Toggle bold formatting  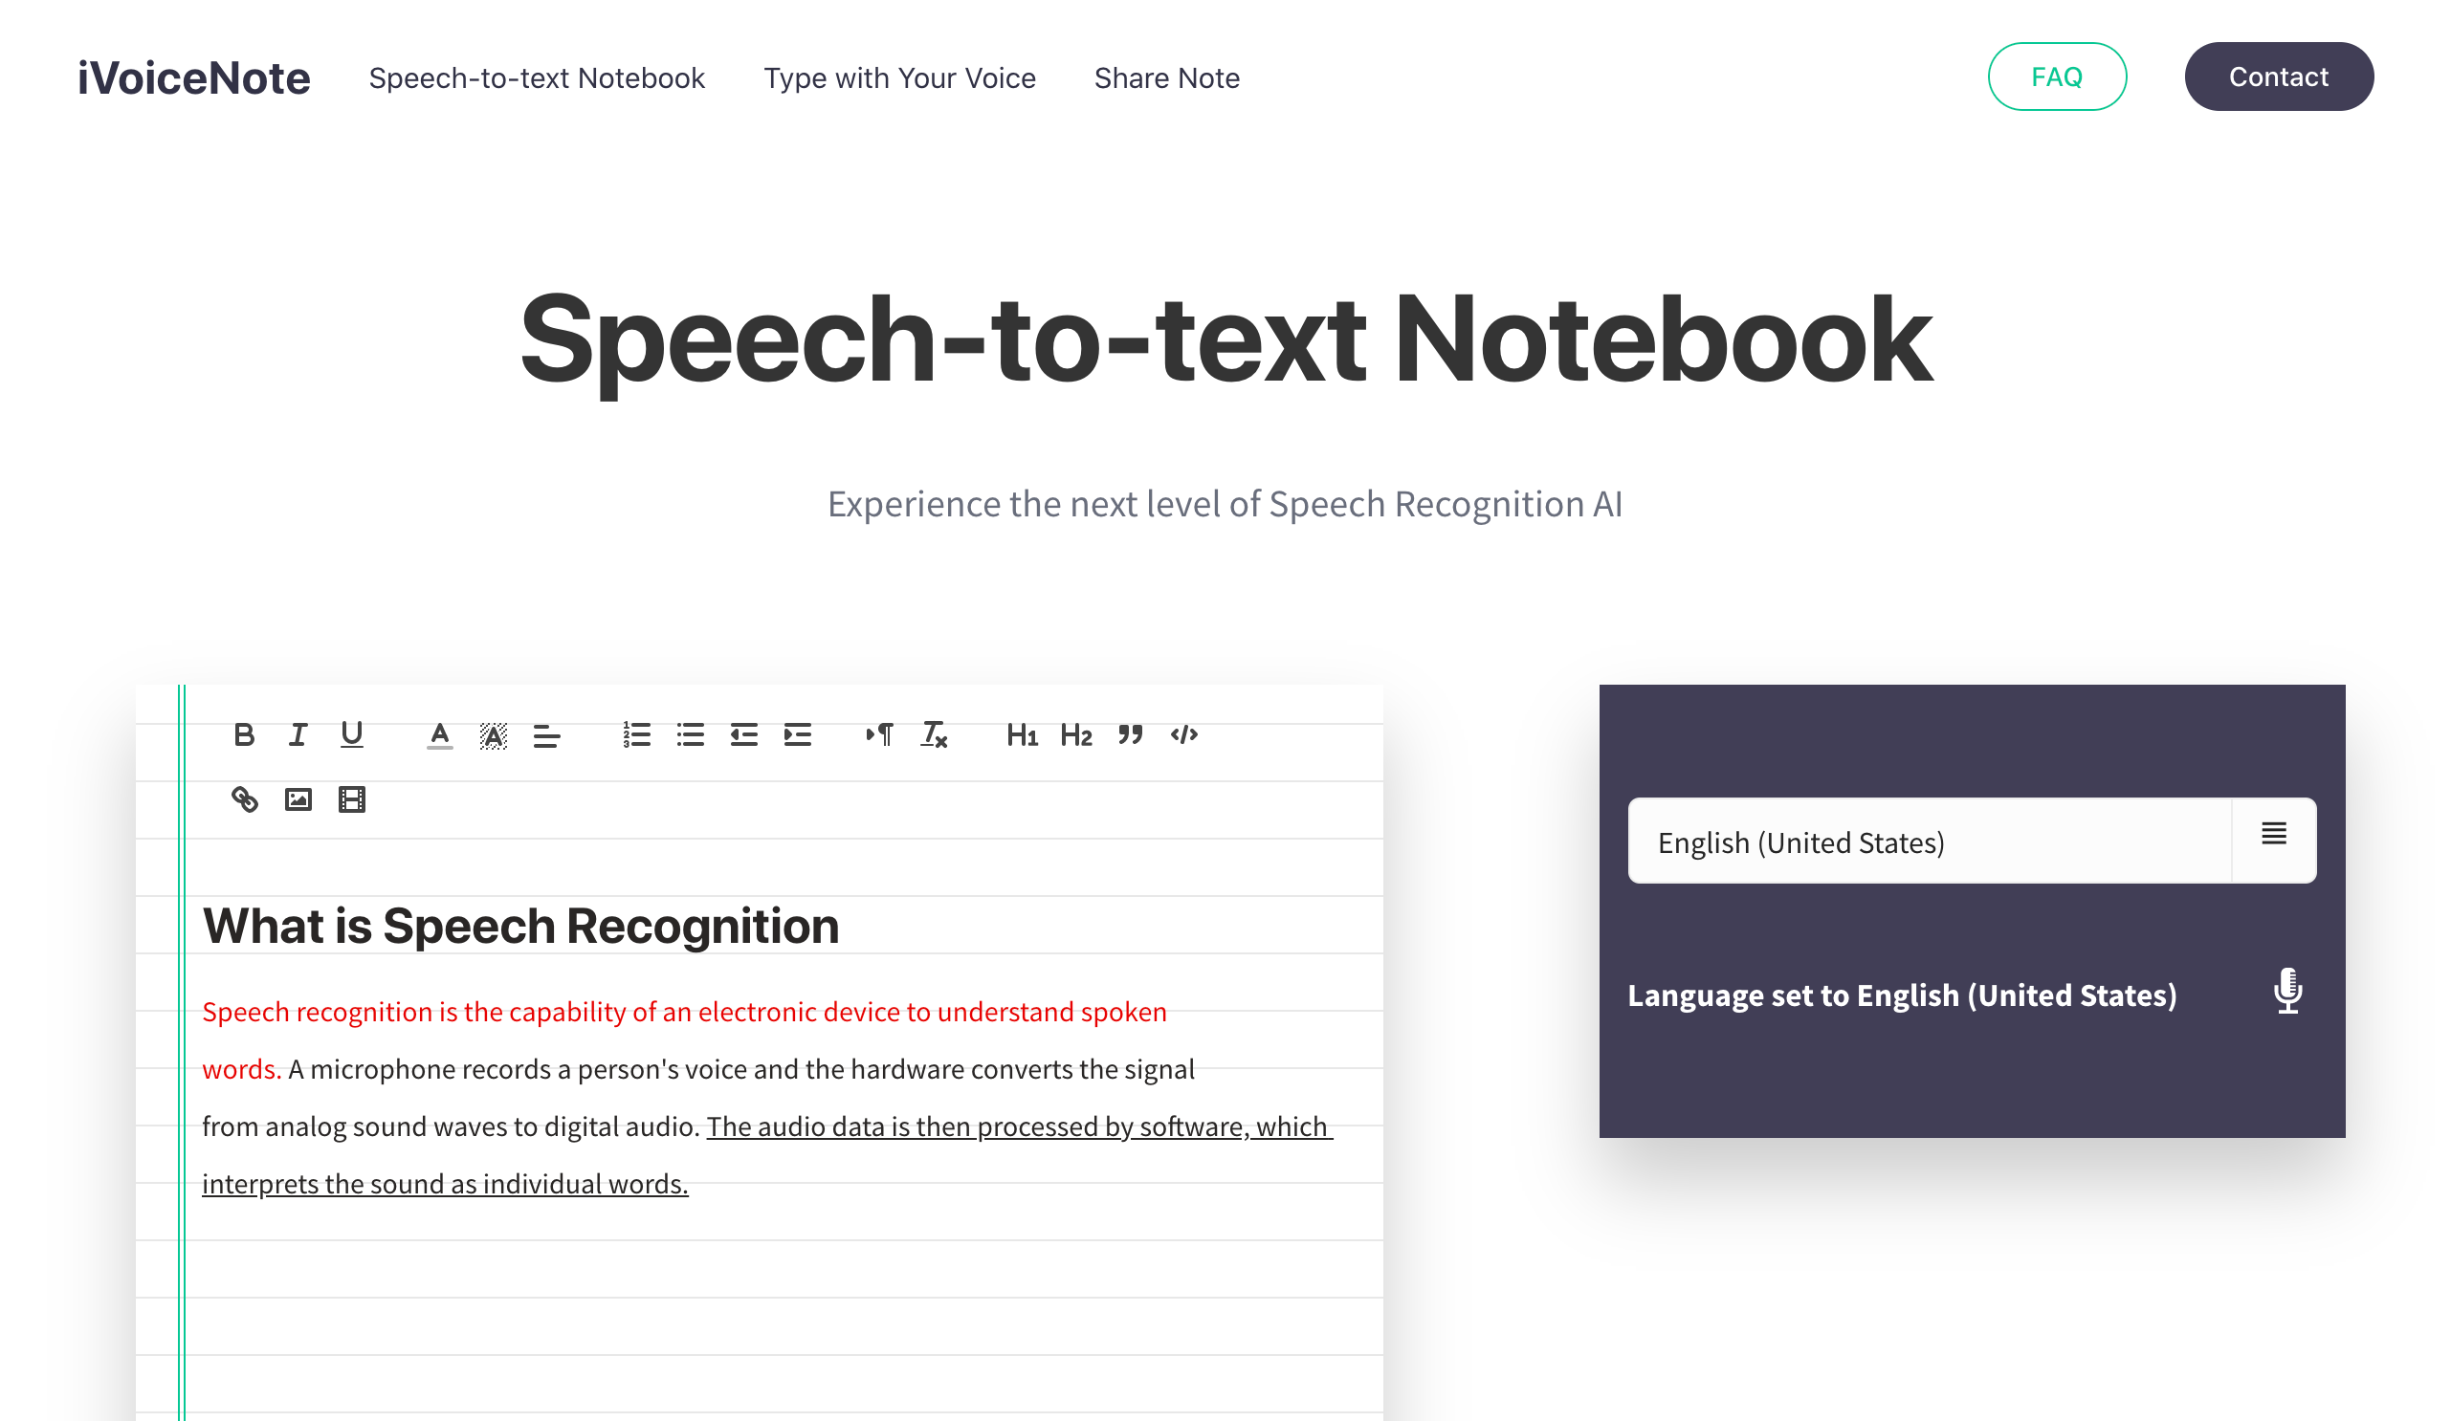(x=245, y=735)
